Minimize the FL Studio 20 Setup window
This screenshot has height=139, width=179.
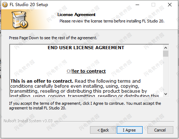pos(137,5)
